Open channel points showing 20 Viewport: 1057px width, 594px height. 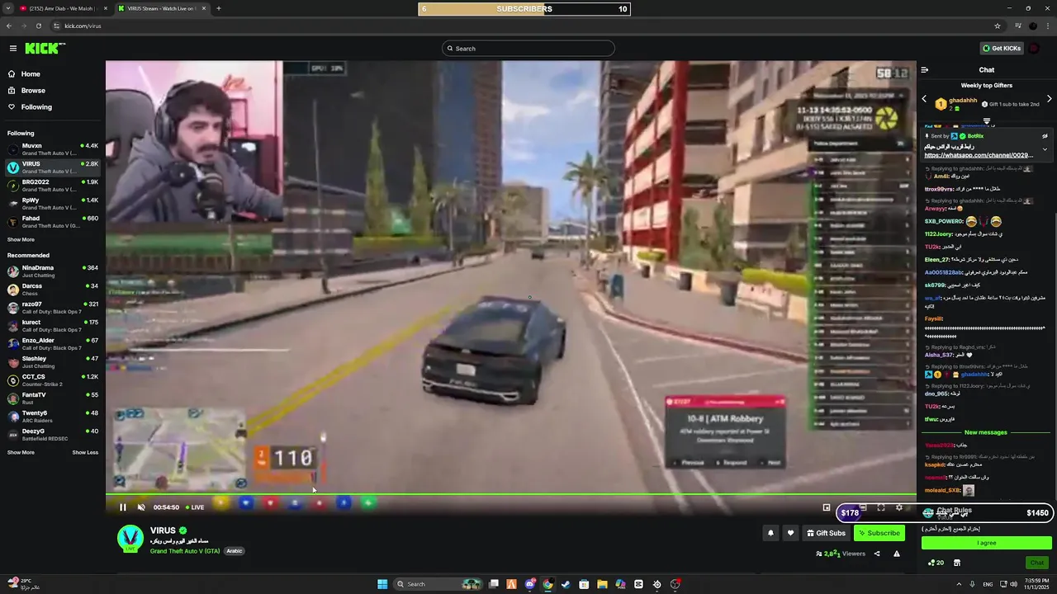936,563
